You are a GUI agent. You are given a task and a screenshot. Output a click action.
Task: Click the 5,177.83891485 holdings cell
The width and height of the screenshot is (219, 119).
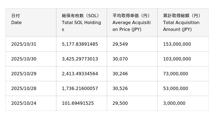pyautogui.click(x=80, y=44)
